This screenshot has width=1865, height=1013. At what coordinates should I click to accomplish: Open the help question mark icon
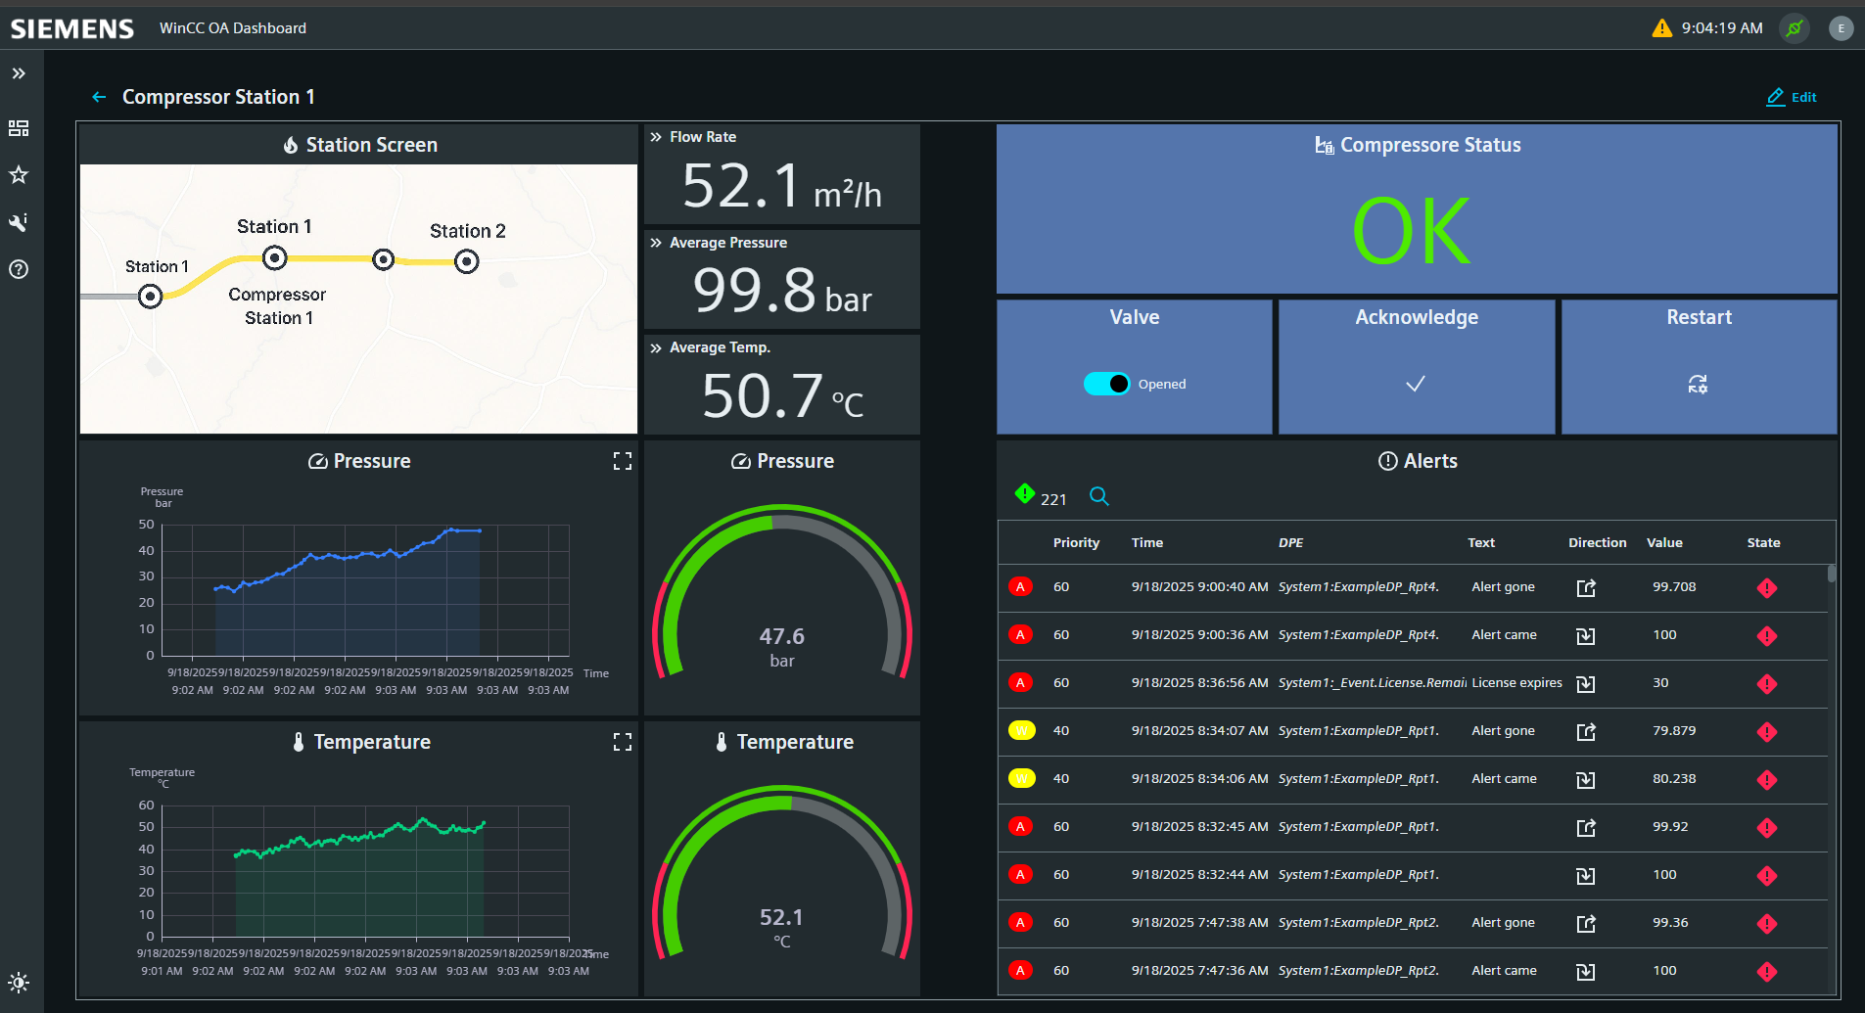19,269
